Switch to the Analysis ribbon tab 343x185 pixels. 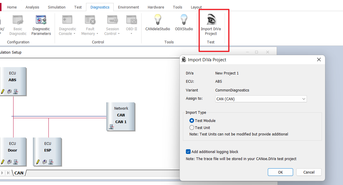[32, 7]
